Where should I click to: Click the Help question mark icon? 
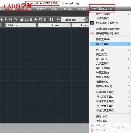51,19
